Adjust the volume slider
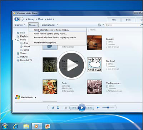Viewport: 143px width, 130px height. point(108,108)
